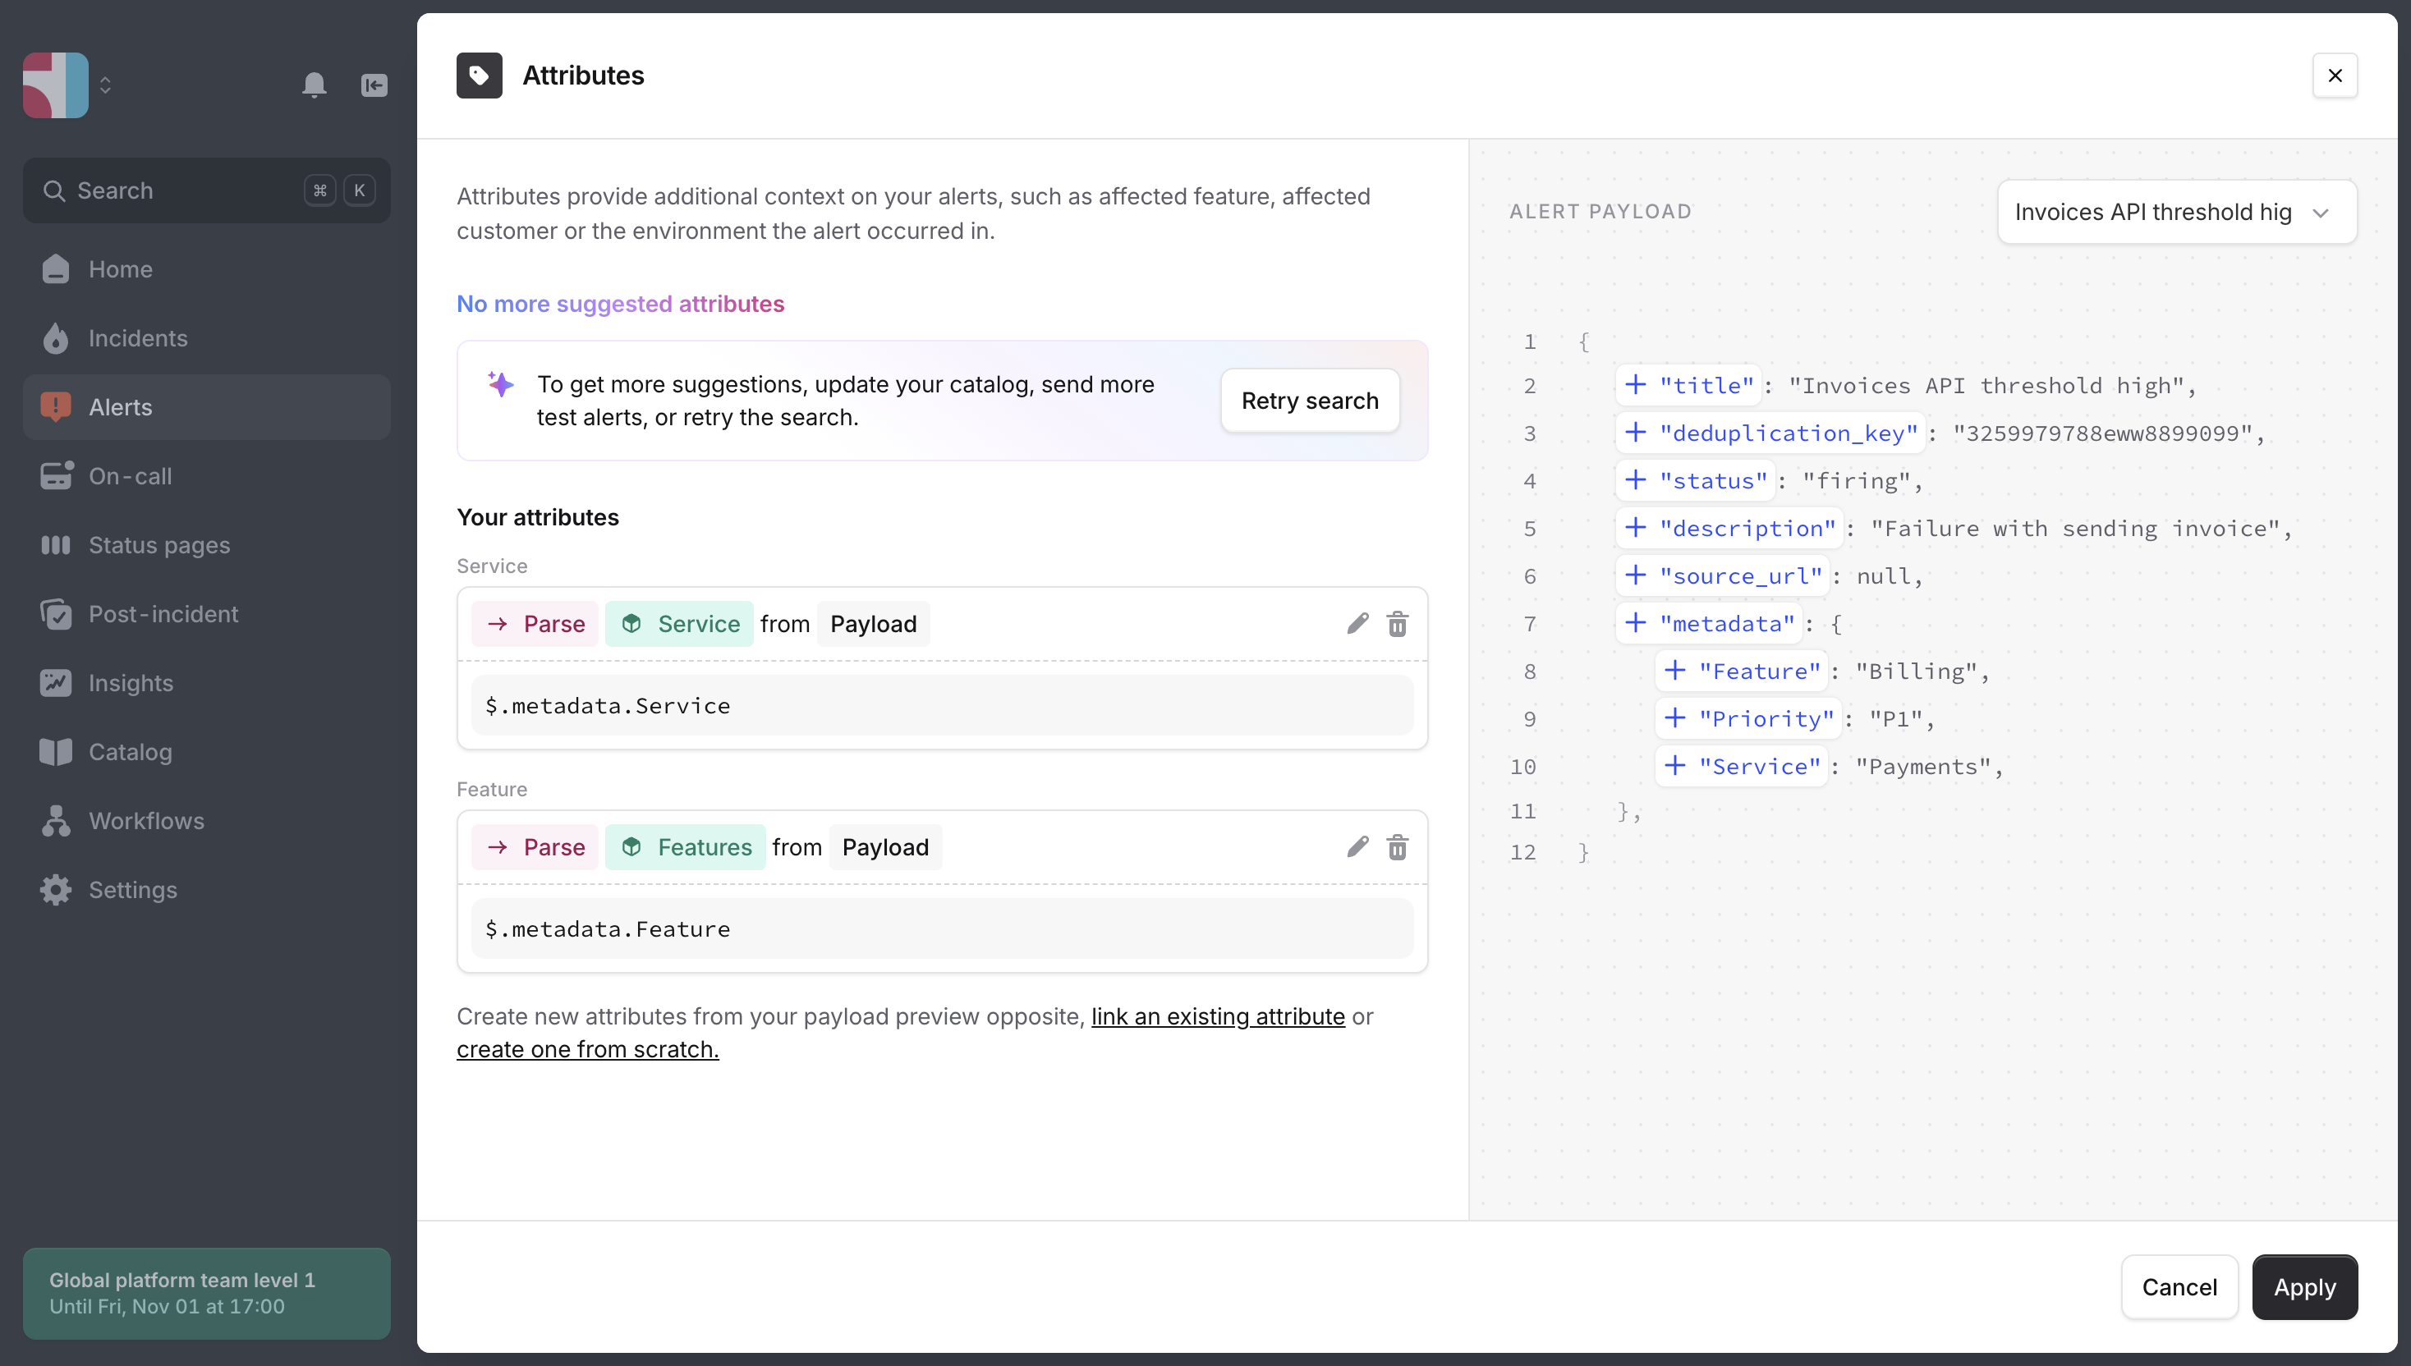The image size is (2411, 1366).
Task: Go to Incidents in the sidebar
Action: pyautogui.click(x=137, y=337)
